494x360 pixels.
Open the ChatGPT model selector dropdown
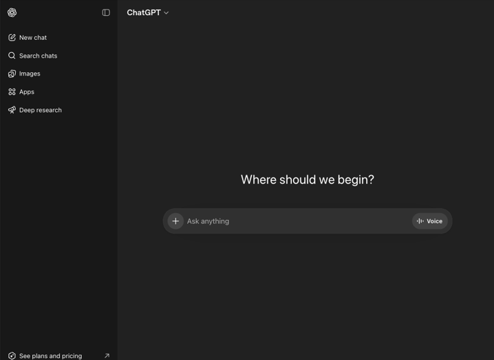[x=147, y=12]
